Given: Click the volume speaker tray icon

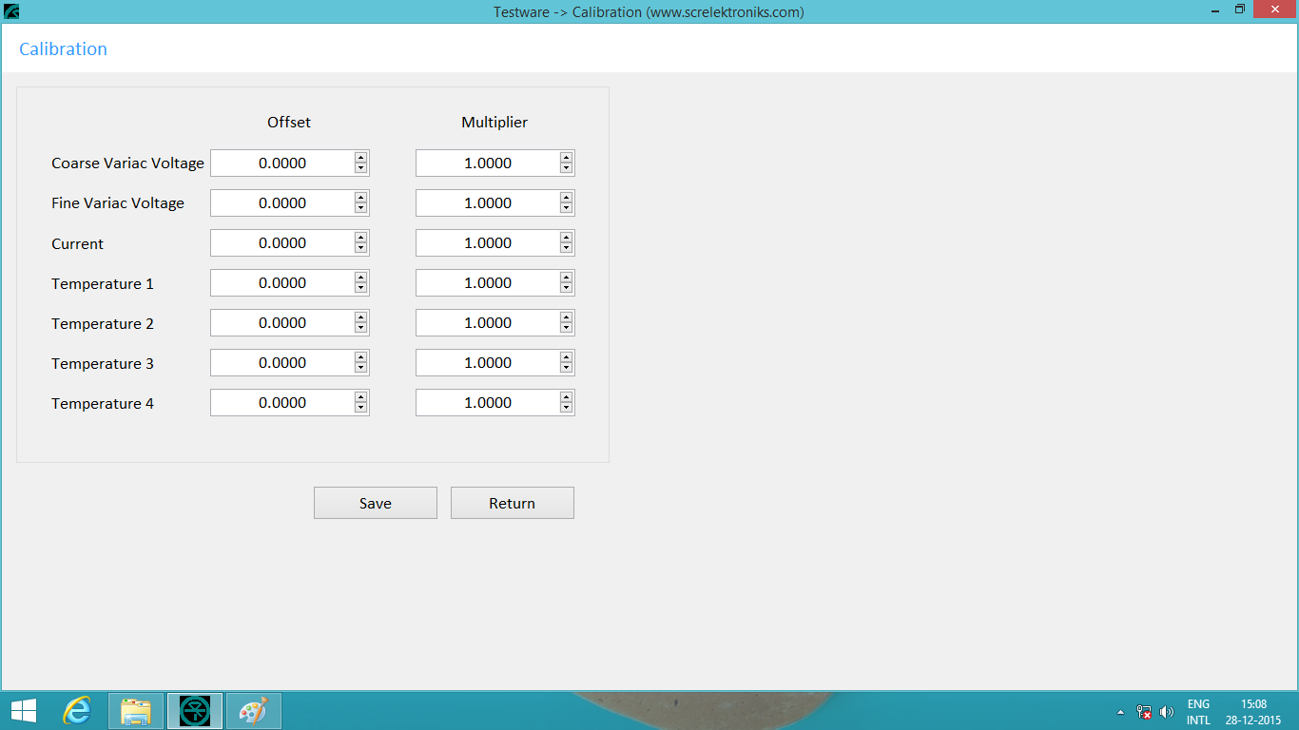Looking at the screenshot, I should 1167,712.
